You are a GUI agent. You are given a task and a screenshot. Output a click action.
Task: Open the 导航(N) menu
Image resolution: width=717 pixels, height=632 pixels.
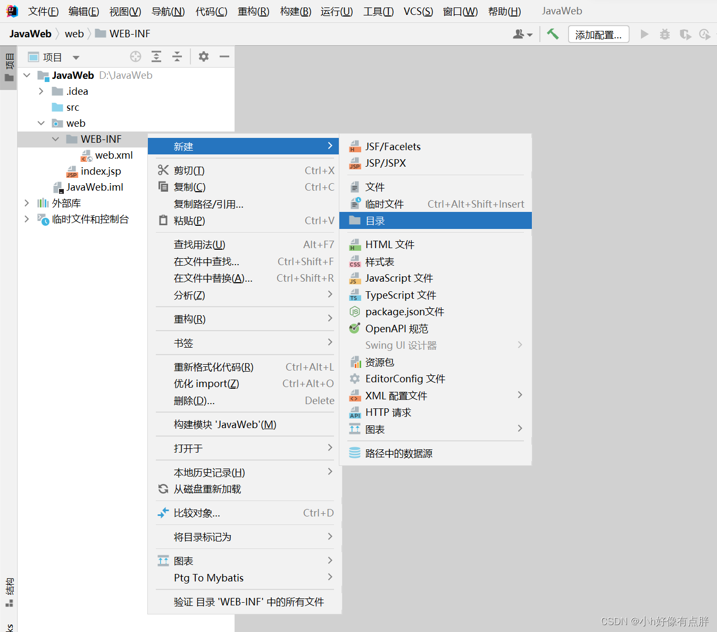tap(168, 11)
